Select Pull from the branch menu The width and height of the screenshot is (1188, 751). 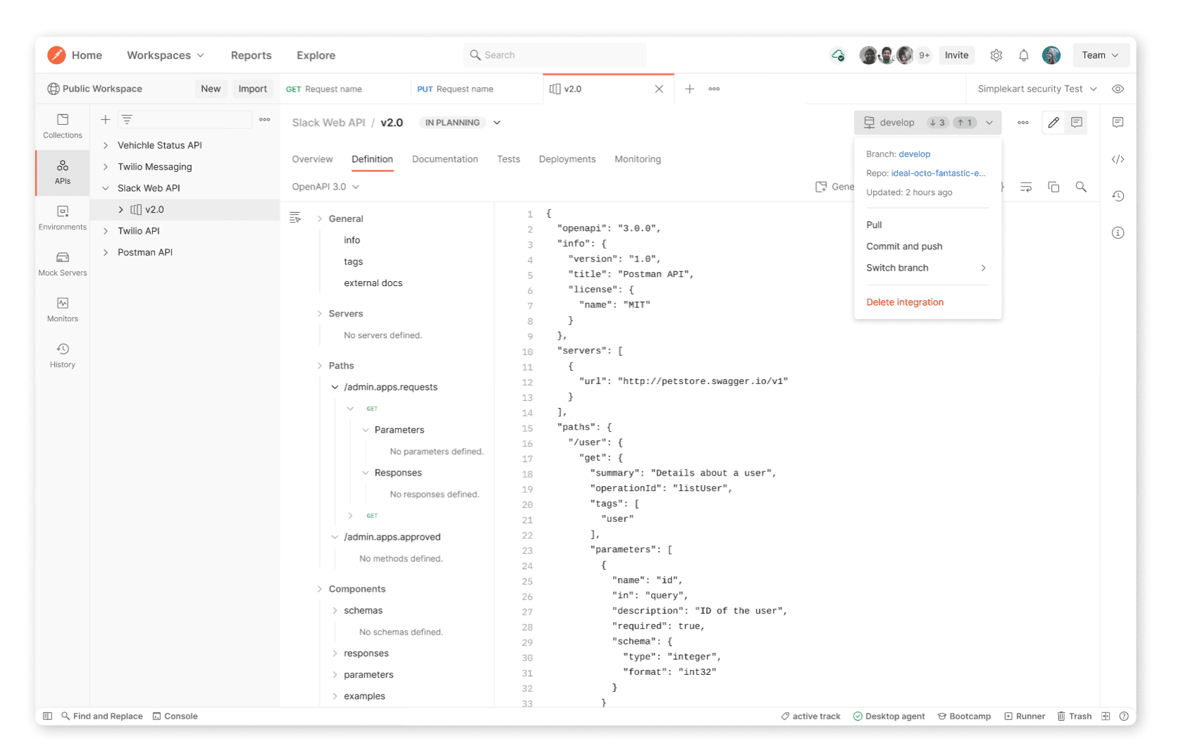click(x=927, y=225)
